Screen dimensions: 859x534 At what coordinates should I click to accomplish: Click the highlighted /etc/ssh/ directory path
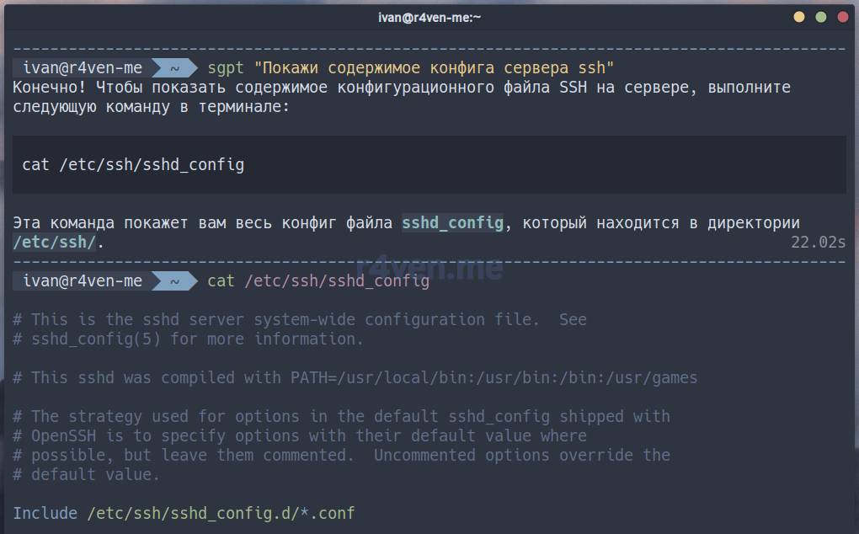pos(56,243)
